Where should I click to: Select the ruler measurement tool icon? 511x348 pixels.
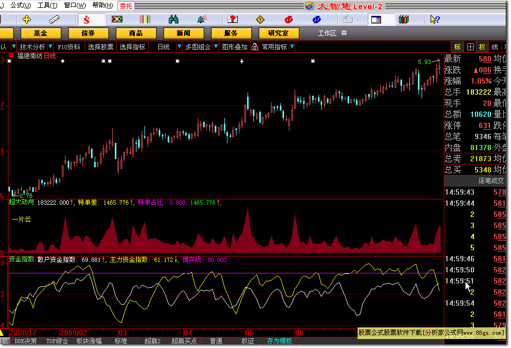[x=54, y=20]
